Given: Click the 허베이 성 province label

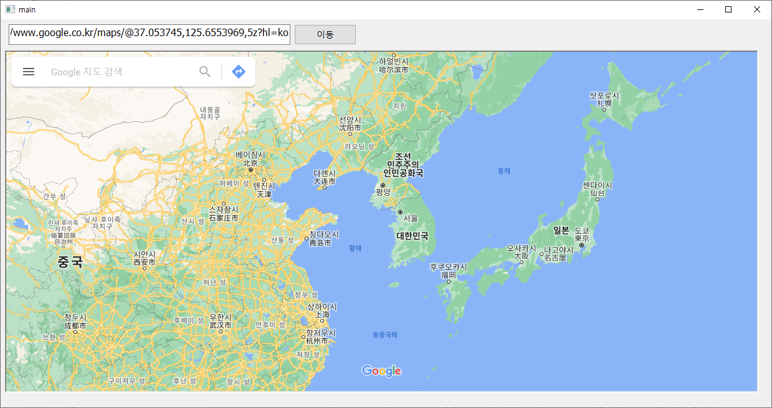Looking at the screenshot, I should coord(234,184).
